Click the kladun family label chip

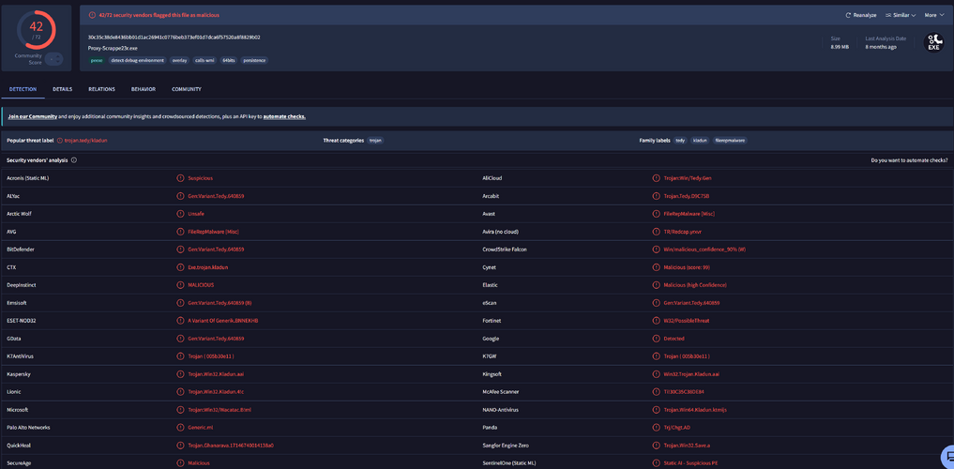pos(701,140)
